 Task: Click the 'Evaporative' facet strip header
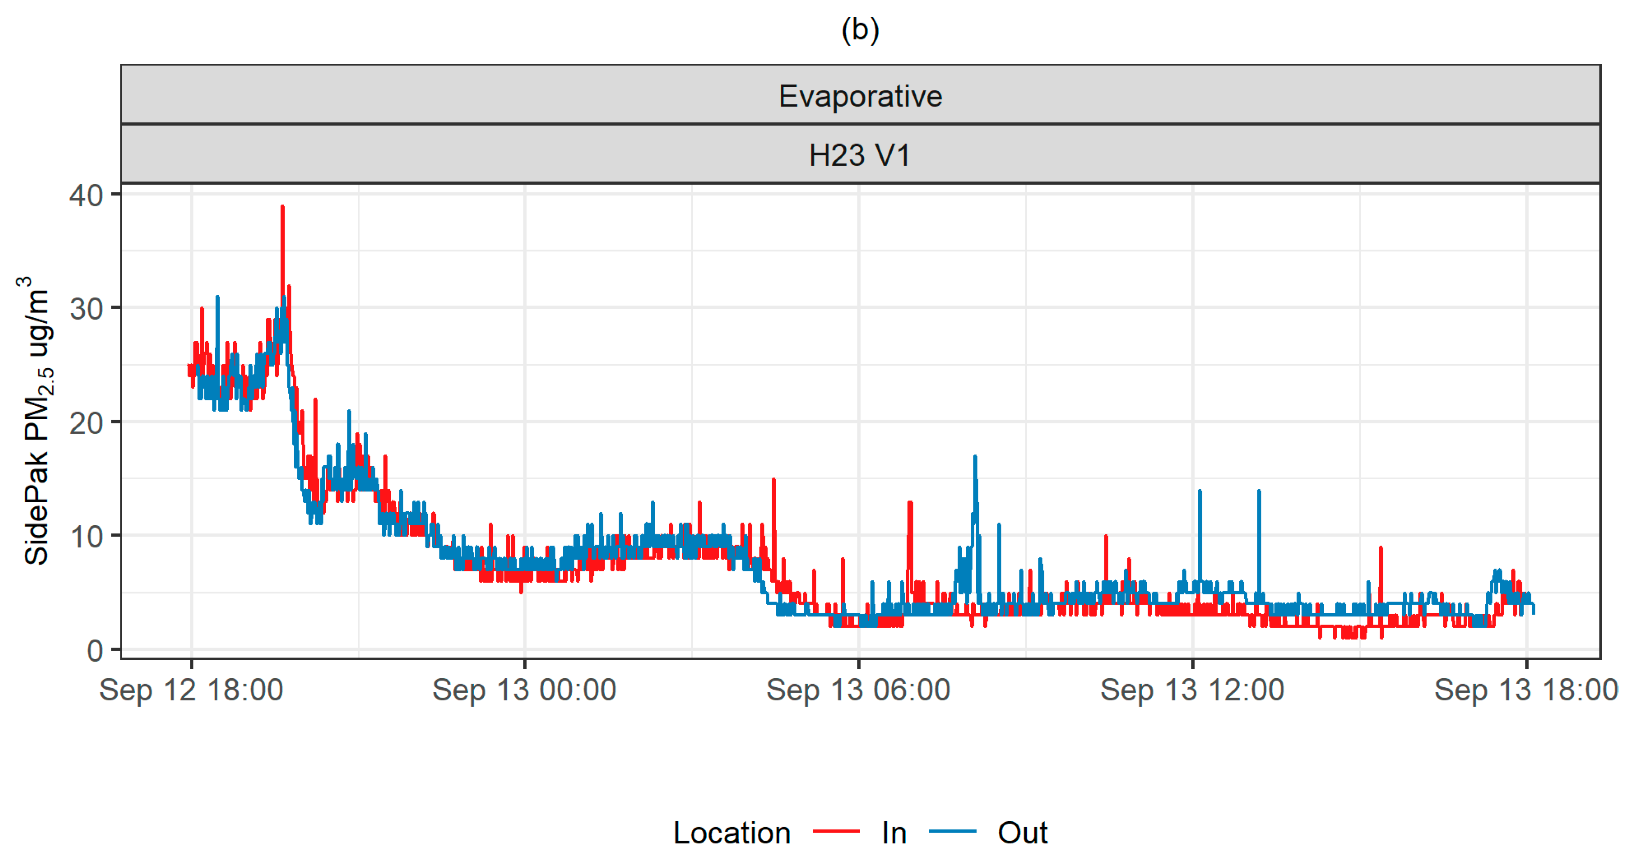(860, 96)
